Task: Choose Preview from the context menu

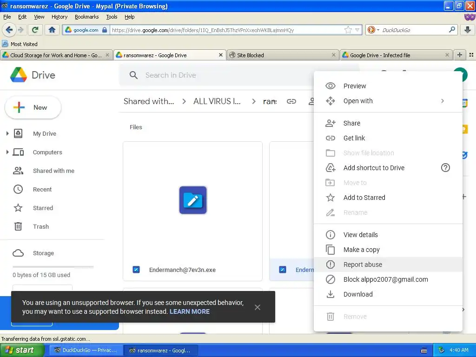Action: click(388, 86)
